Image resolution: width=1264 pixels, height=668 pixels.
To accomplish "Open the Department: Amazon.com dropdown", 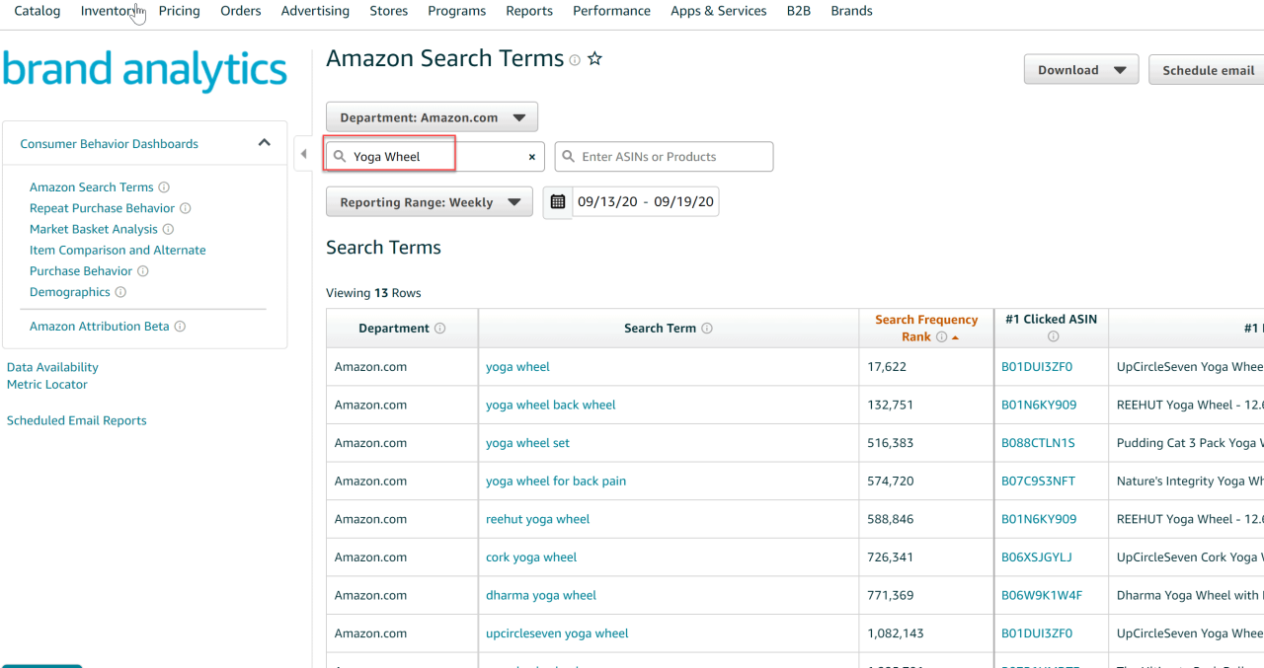I will [432, 116].
